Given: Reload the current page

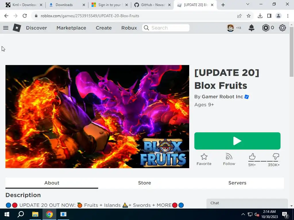Looking at the screenshot, I should coord(25,16).
